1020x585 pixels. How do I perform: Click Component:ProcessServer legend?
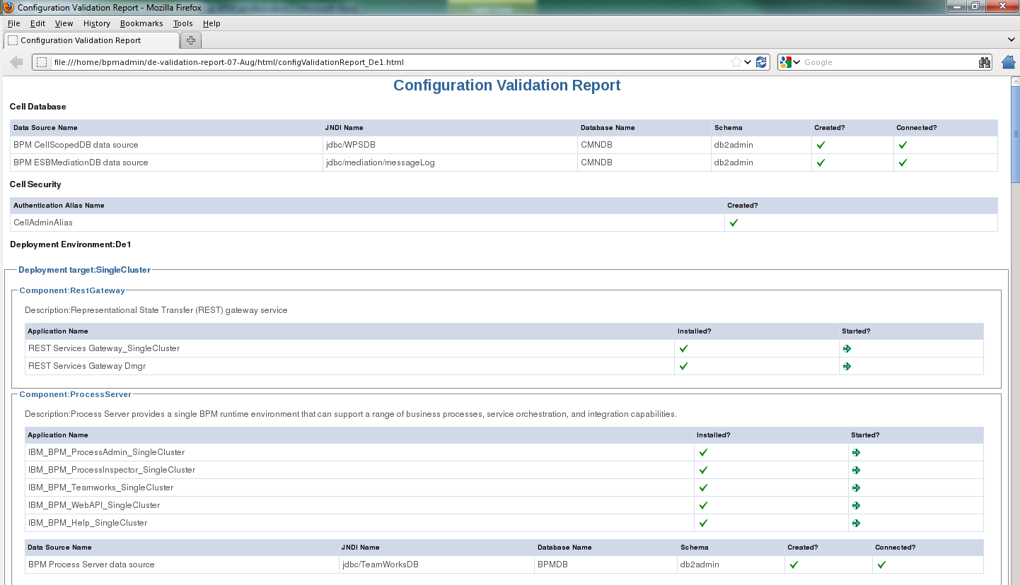pos(75,394)
